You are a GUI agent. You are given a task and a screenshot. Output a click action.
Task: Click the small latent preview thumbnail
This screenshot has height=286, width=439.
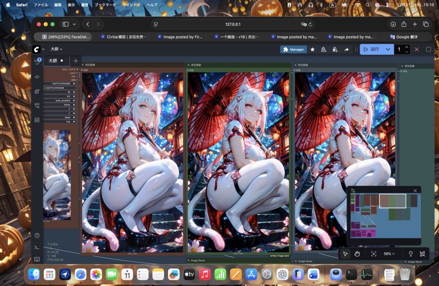(x=57, y=175)
